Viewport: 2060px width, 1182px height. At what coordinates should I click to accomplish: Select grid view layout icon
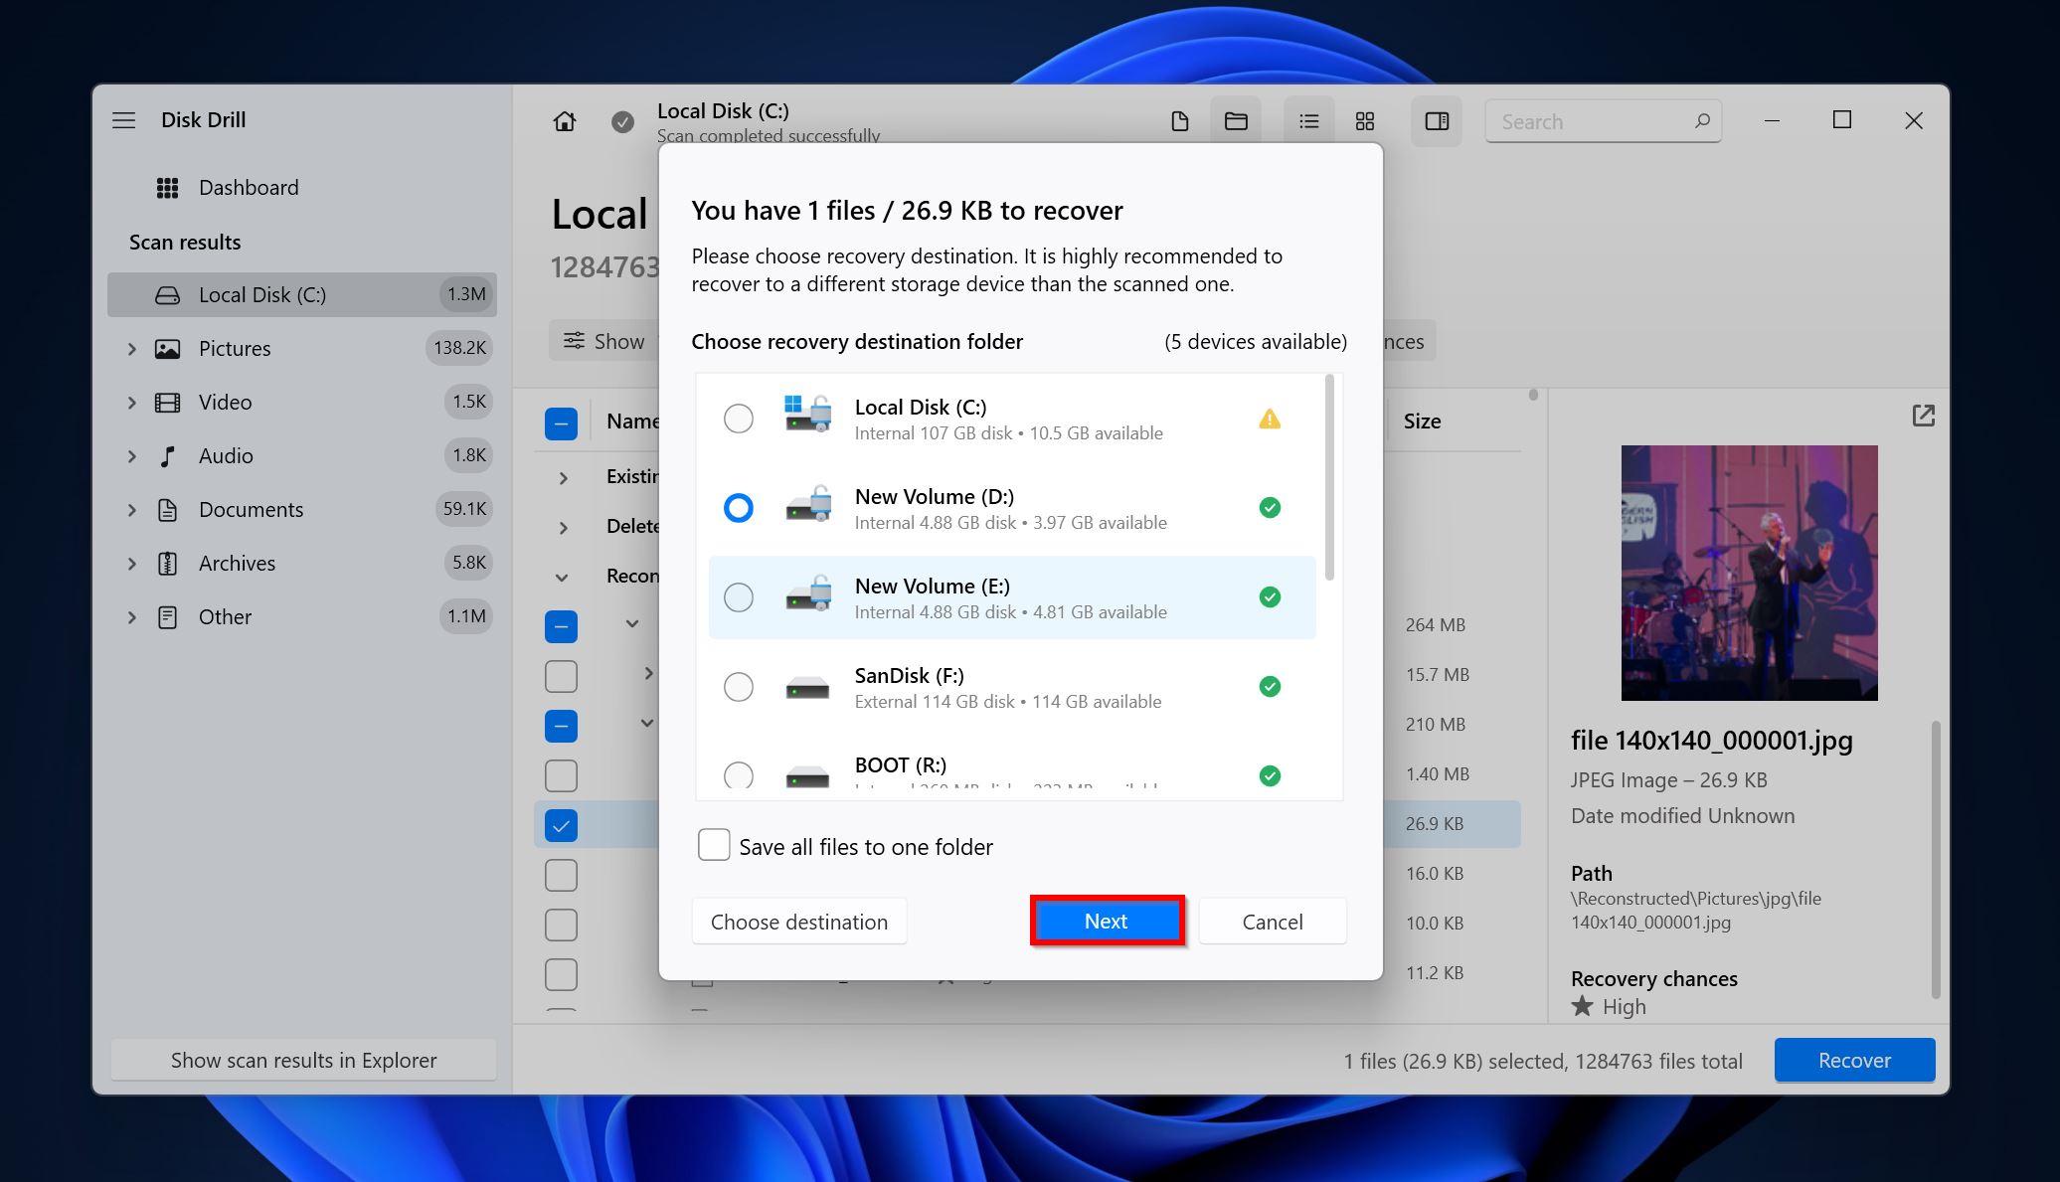point(1365,121)
